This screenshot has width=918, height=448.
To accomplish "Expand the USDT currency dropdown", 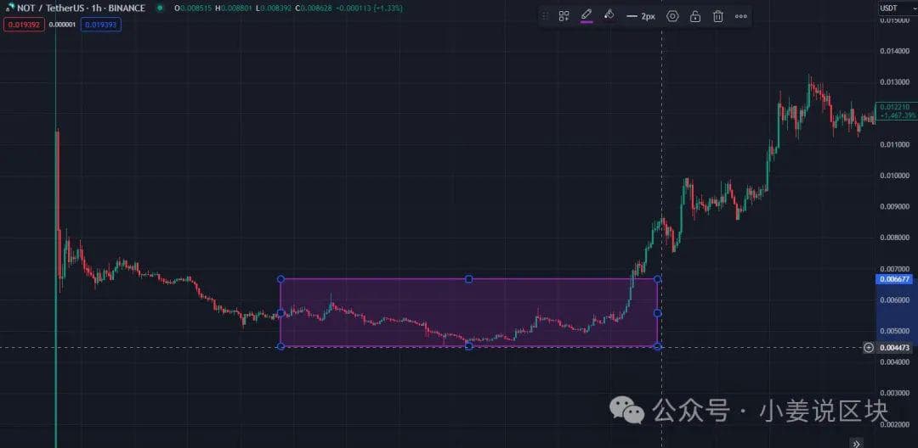I will 892,8.
